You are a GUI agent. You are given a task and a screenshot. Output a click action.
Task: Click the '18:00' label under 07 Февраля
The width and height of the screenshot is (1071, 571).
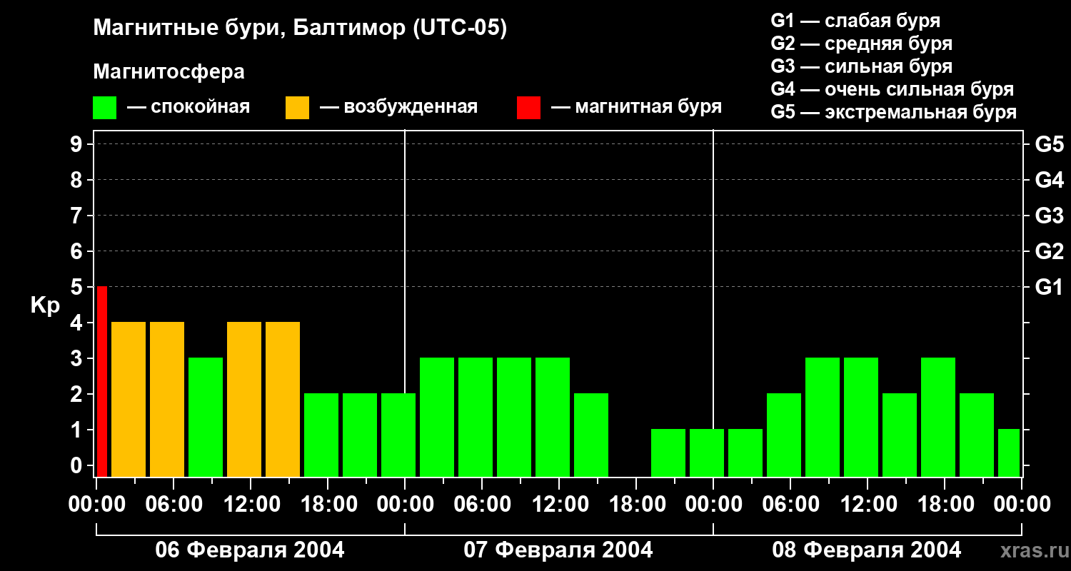tap(636, 504)
